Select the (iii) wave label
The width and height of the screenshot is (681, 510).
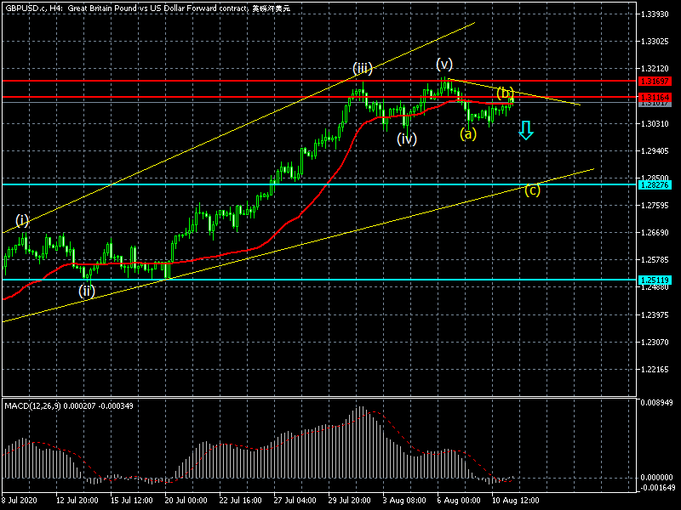(363, 68)
